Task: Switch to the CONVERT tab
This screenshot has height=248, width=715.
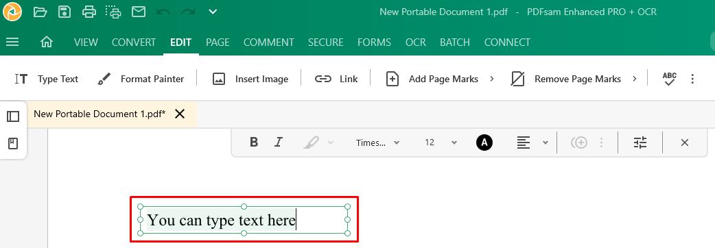Action: (x=134, y=42)
